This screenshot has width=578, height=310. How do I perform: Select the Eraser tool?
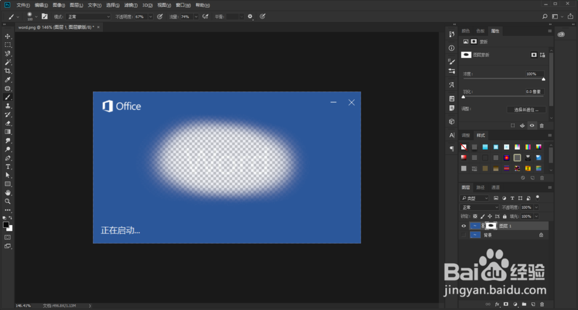[x=8, y=123]
